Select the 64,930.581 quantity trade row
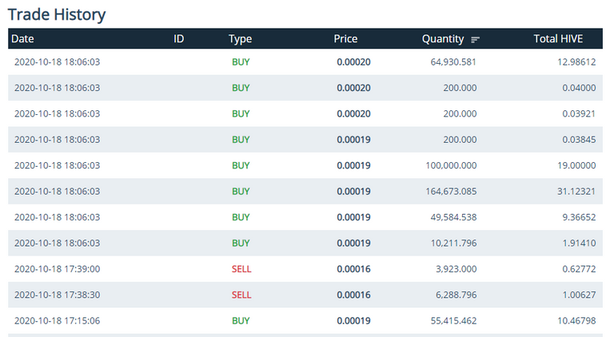Image resolution: width=614 pixels, height=337 pixels. 305,61
